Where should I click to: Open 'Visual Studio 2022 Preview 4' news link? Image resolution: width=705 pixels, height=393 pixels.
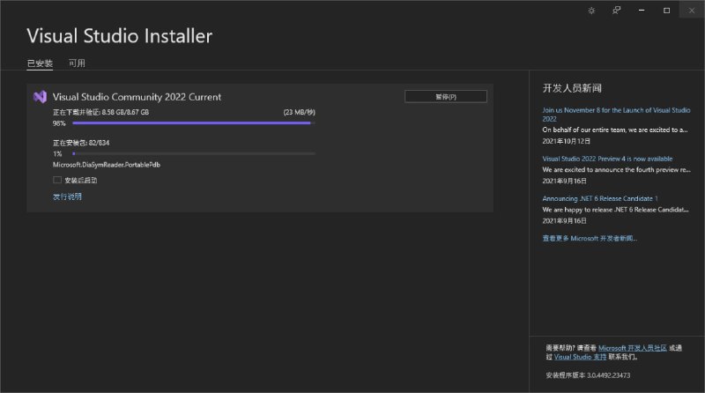coord(607,159)
